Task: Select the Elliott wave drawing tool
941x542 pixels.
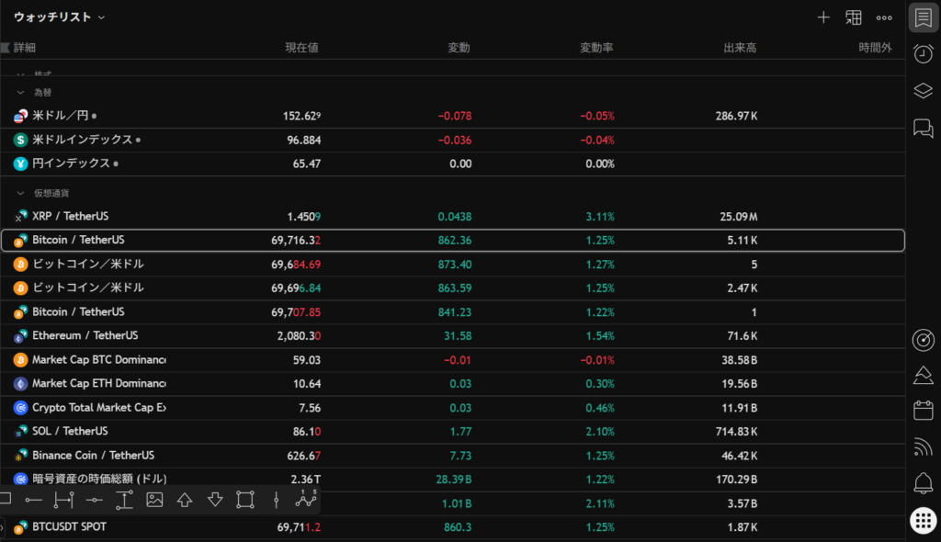Action: (306, 499)
